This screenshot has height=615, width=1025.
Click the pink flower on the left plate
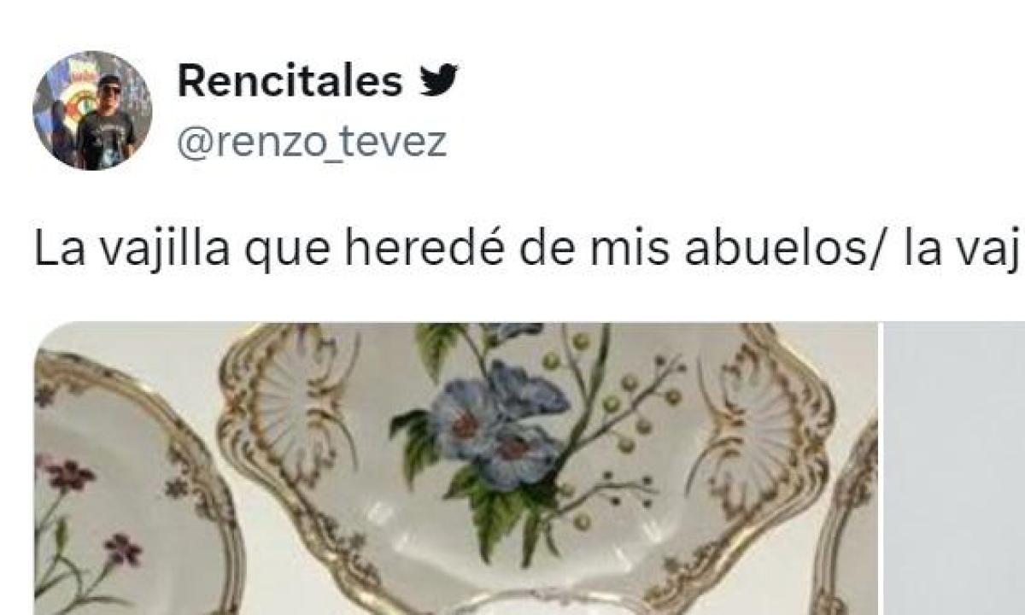(71, 474)
